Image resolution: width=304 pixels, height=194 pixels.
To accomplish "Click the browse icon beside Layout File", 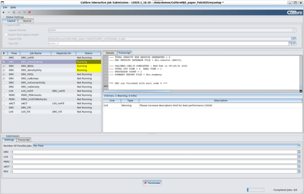I will (x=294, y=39).
